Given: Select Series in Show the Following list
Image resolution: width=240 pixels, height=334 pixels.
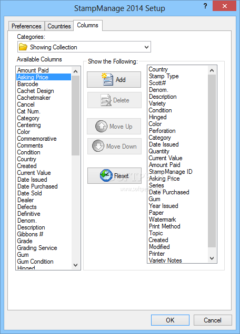Looking at the screenshot, I should pos(178,185).
